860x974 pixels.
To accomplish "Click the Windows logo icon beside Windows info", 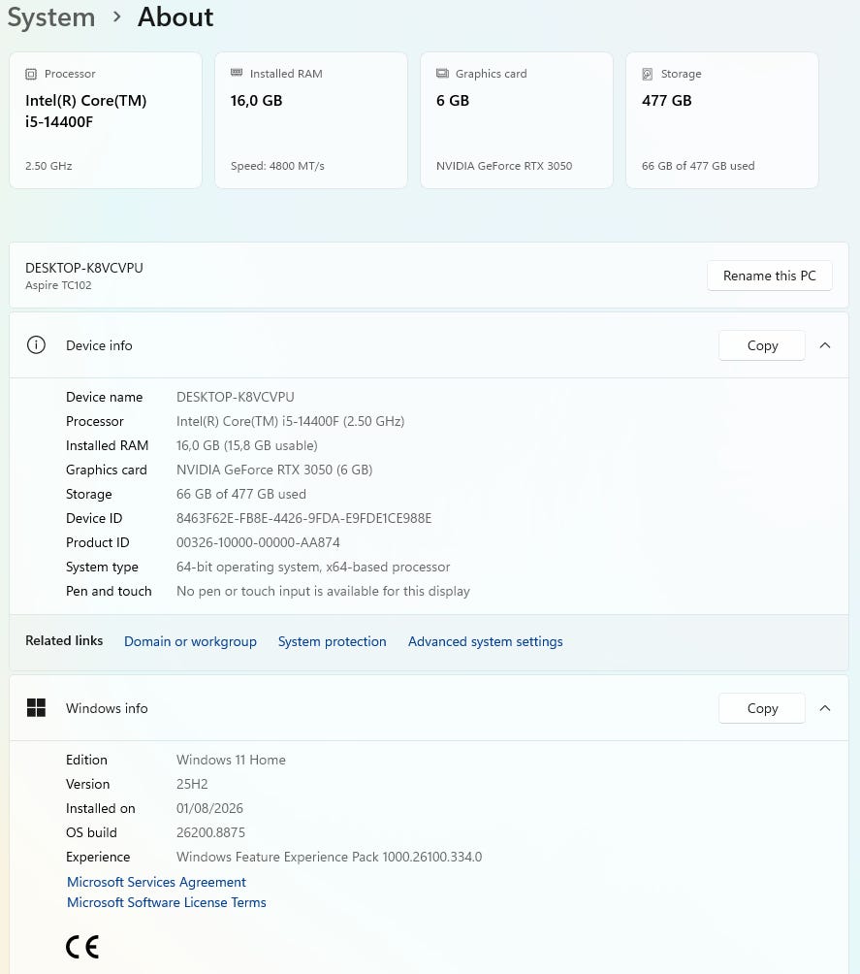I will pyautogui.click(x=36, y=707).
